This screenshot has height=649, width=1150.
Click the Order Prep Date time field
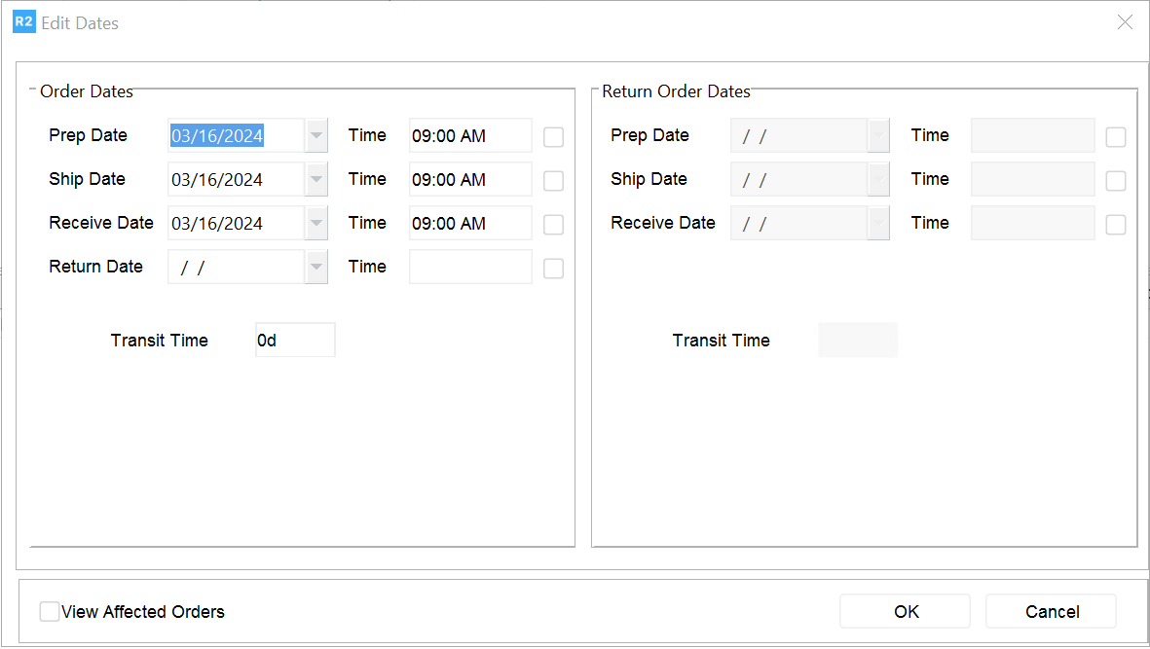[x=469, y=136]
